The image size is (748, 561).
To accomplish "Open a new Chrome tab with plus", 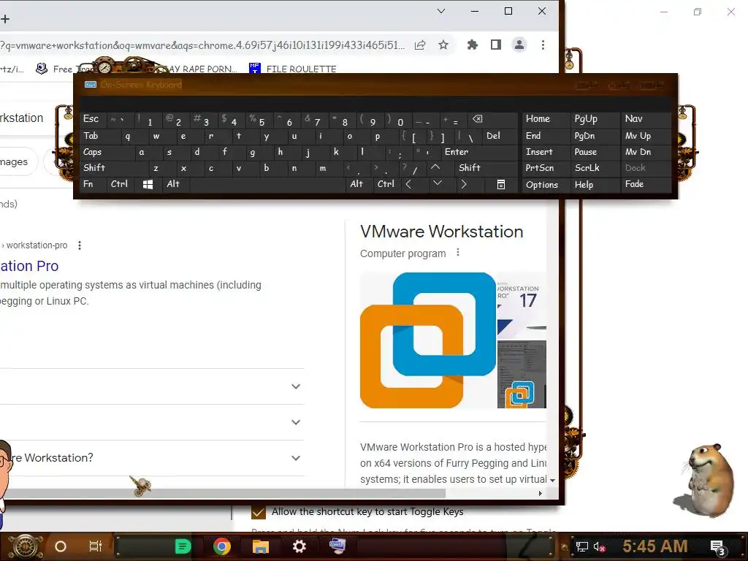I will pos(5,19).
